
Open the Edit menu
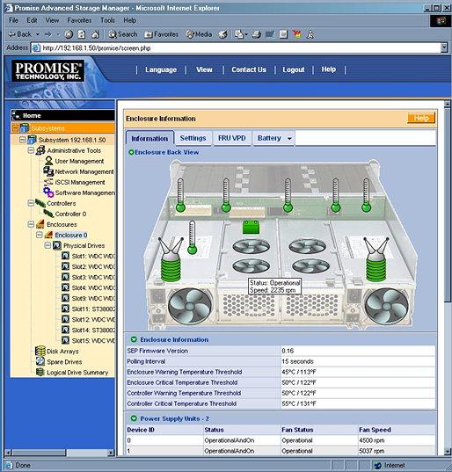point(32,20)
